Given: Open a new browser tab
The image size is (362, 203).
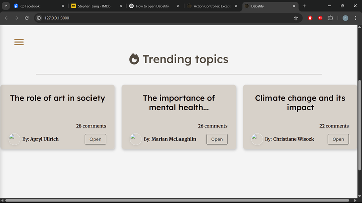Looking at the screenshot, I should point(304,6).
